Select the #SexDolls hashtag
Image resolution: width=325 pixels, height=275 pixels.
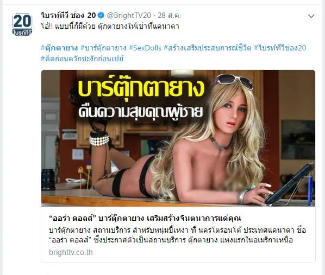[x=145, y=48]
